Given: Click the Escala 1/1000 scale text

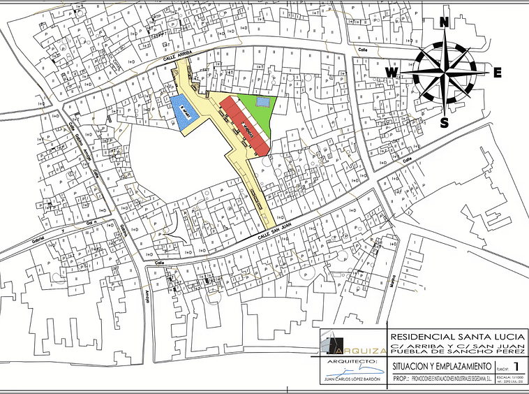Looking at the screenshot, I should pyautogui.click(x=511, y=376).
